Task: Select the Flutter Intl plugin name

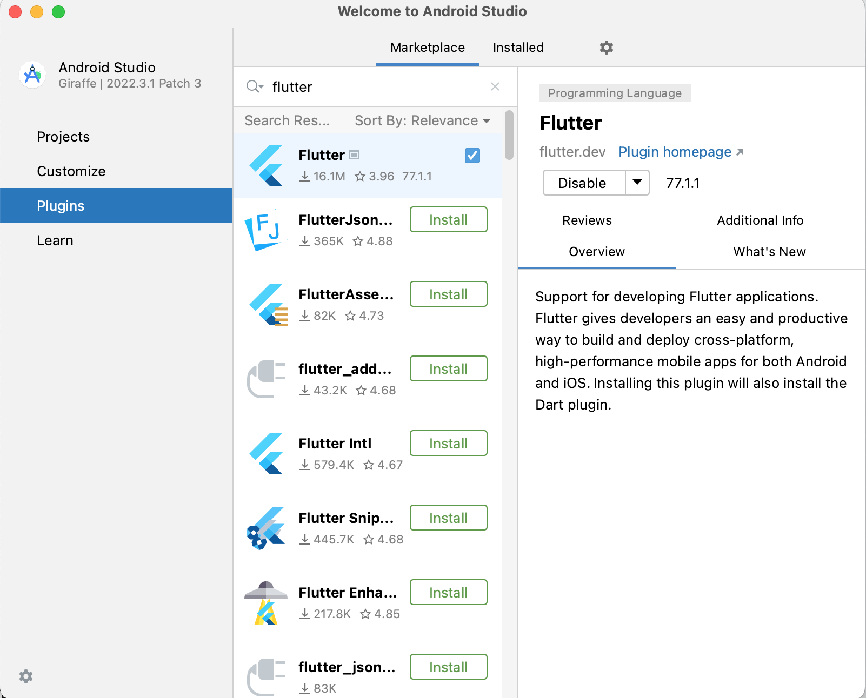Action: [335, 444]
